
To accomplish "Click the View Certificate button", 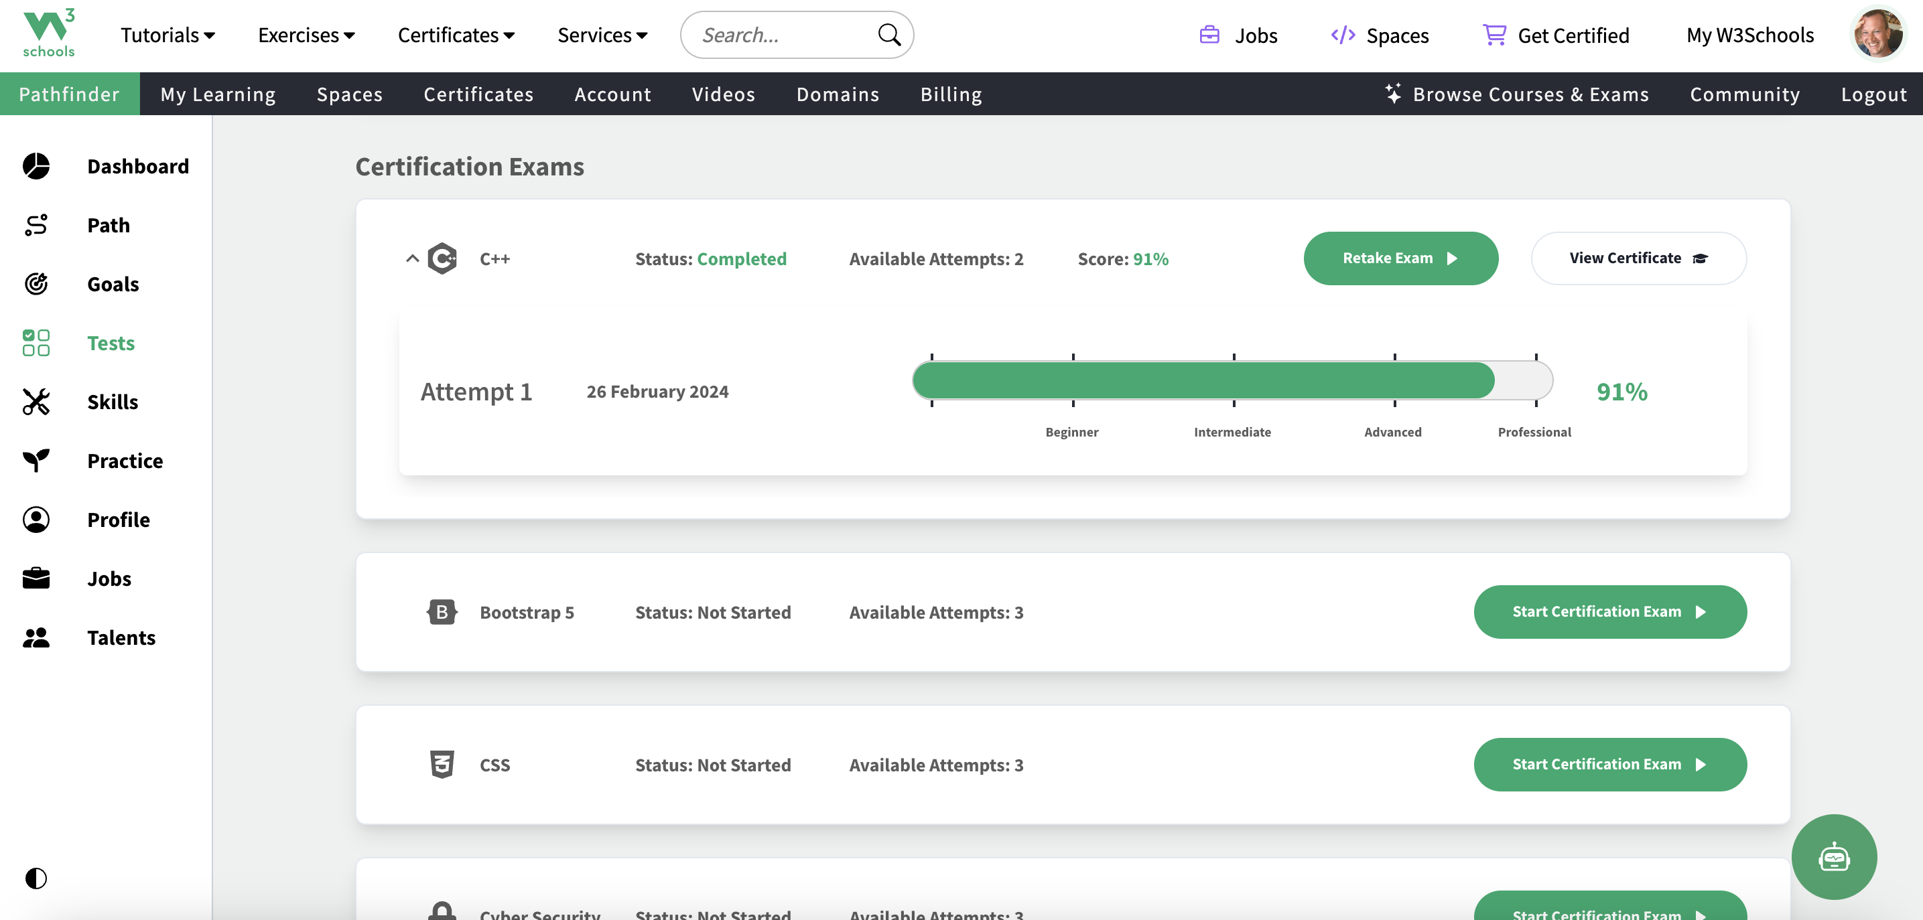I will click(1638, 258).
